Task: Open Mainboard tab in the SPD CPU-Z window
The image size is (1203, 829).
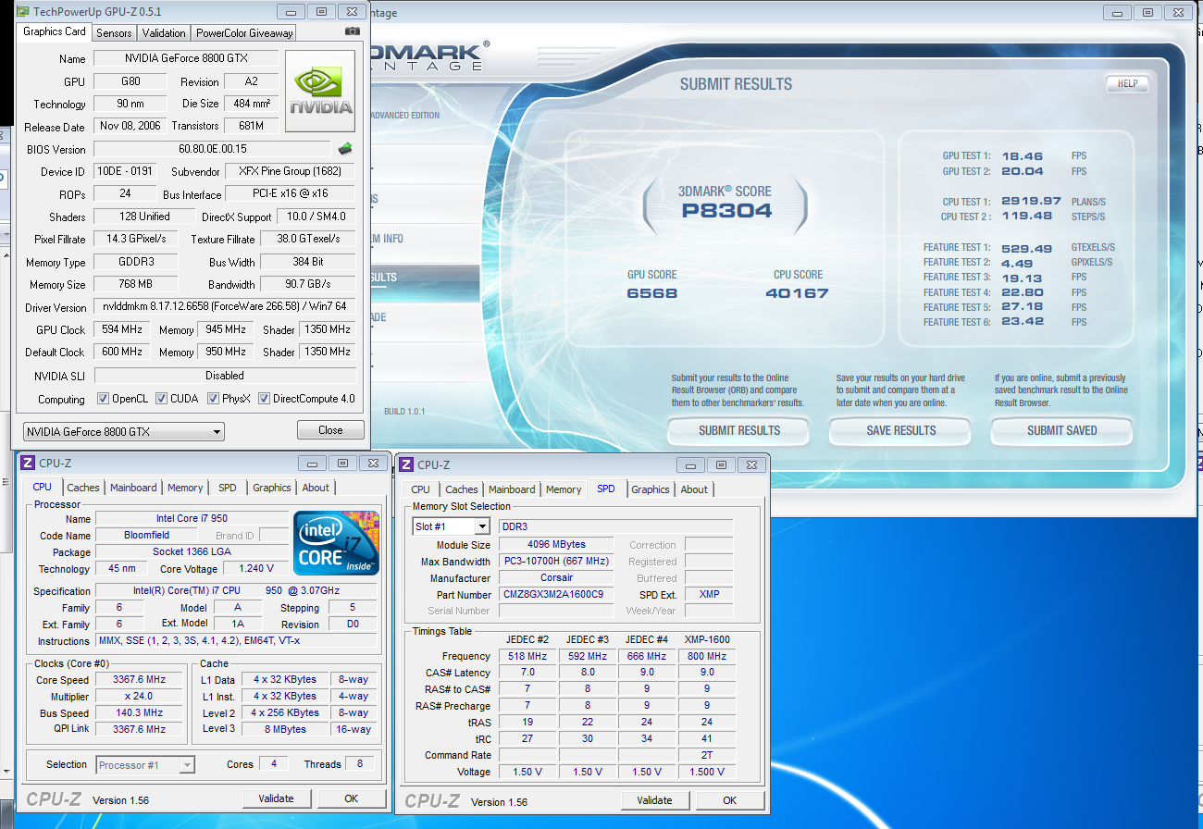Action: [512, 489]
